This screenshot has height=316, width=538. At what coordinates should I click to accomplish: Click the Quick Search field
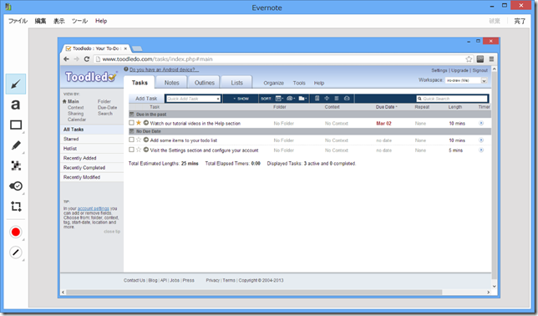point(452,99)
